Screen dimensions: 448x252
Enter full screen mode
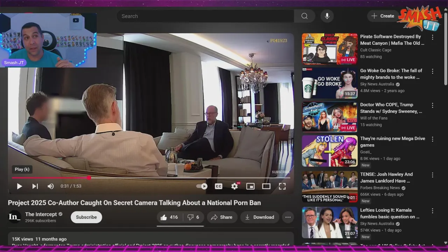tap(282, 186)
